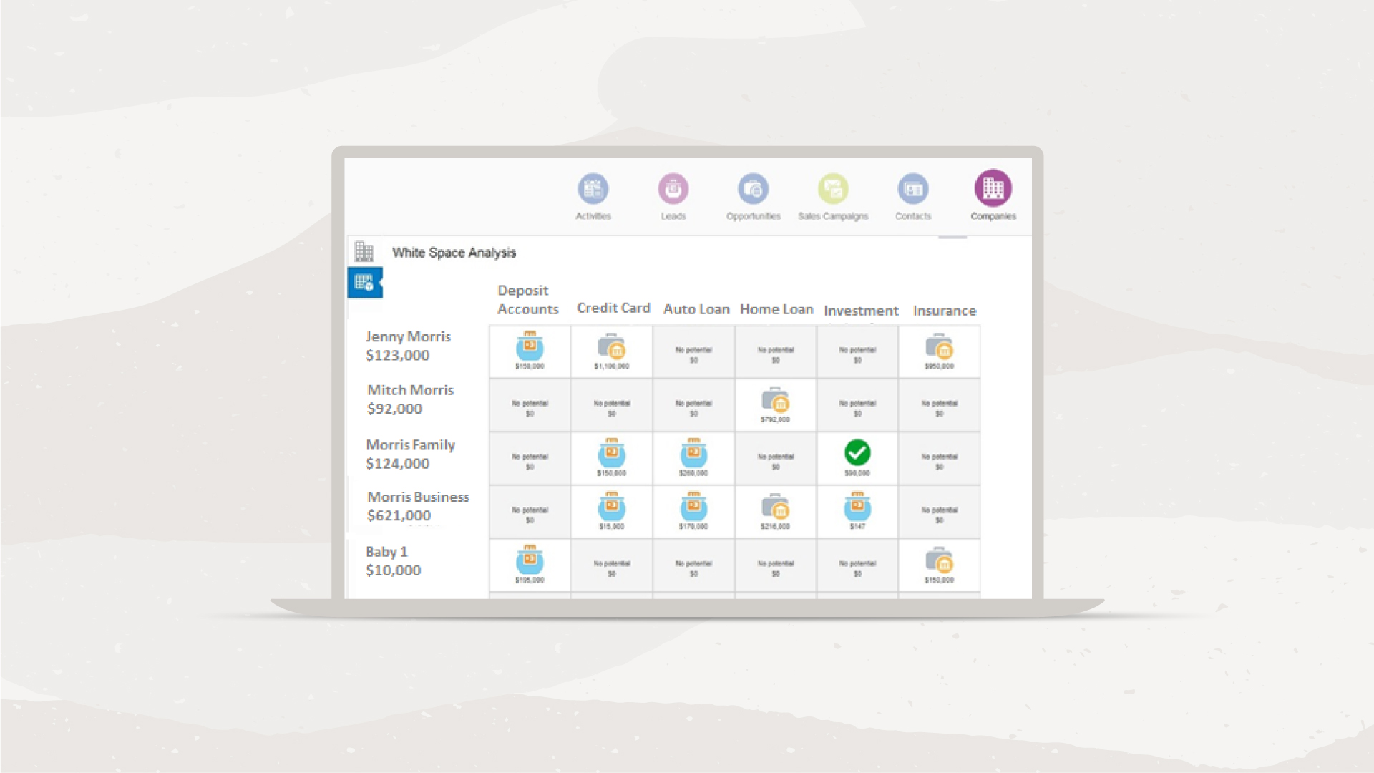The image size is (1374, 773).
Task: Select the Morris Family row label
Action: [410, 454]
